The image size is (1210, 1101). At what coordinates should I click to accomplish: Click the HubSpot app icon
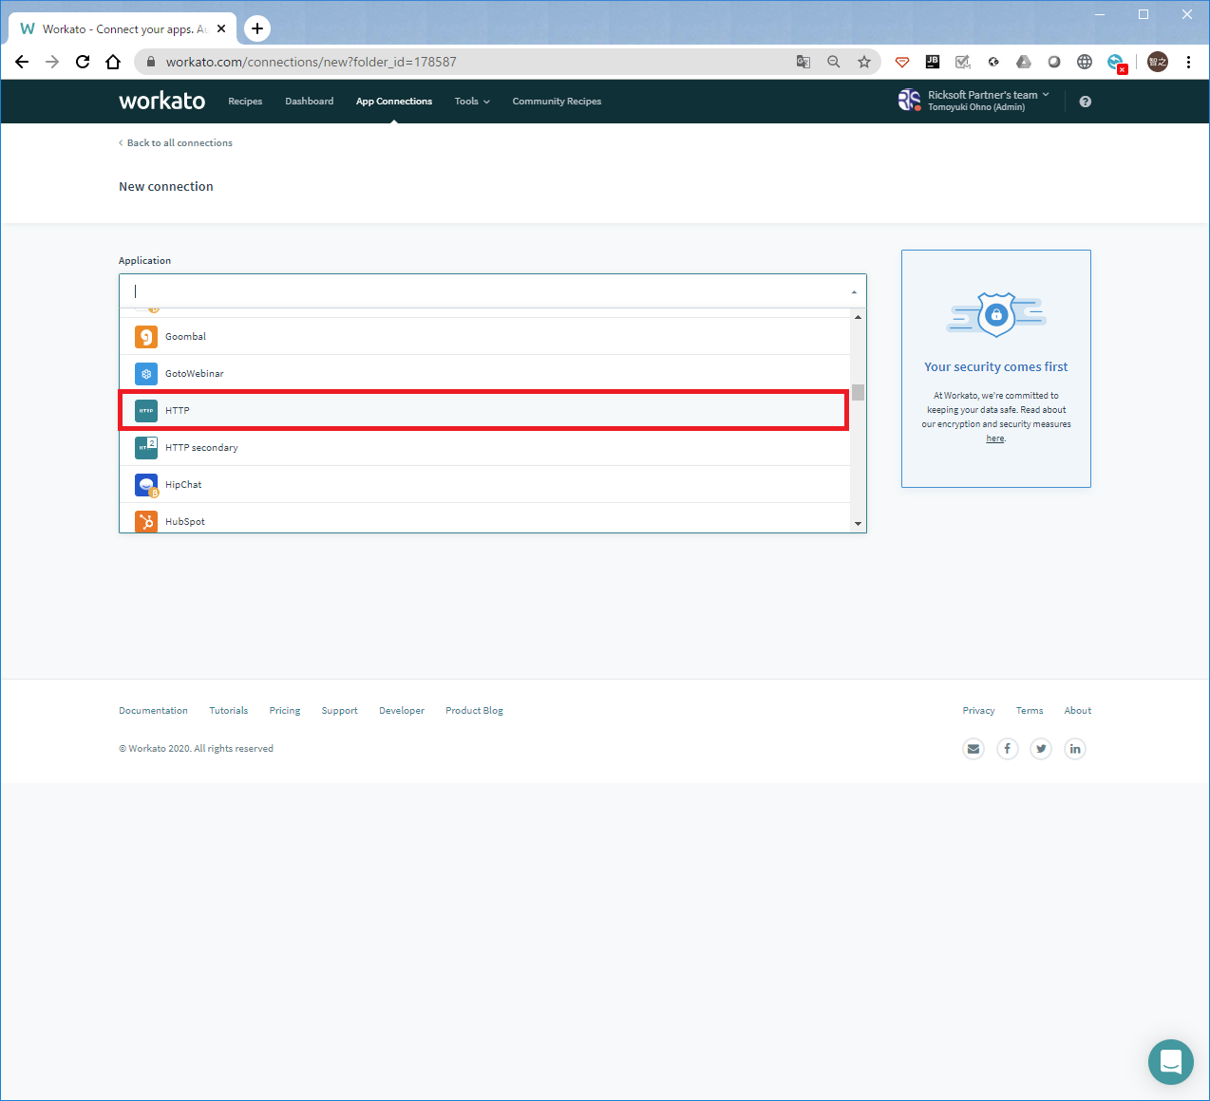(x=146, y=521)
